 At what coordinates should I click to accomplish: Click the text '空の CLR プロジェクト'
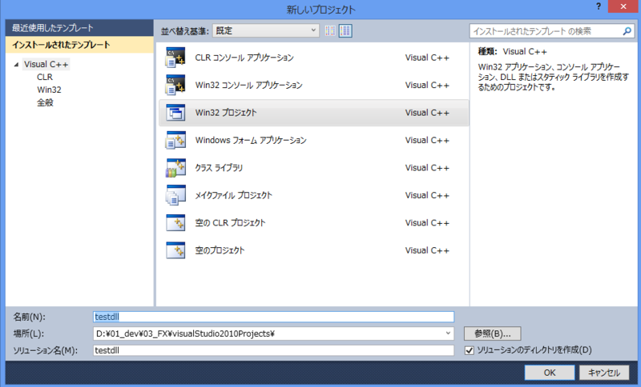click(230, 222)
